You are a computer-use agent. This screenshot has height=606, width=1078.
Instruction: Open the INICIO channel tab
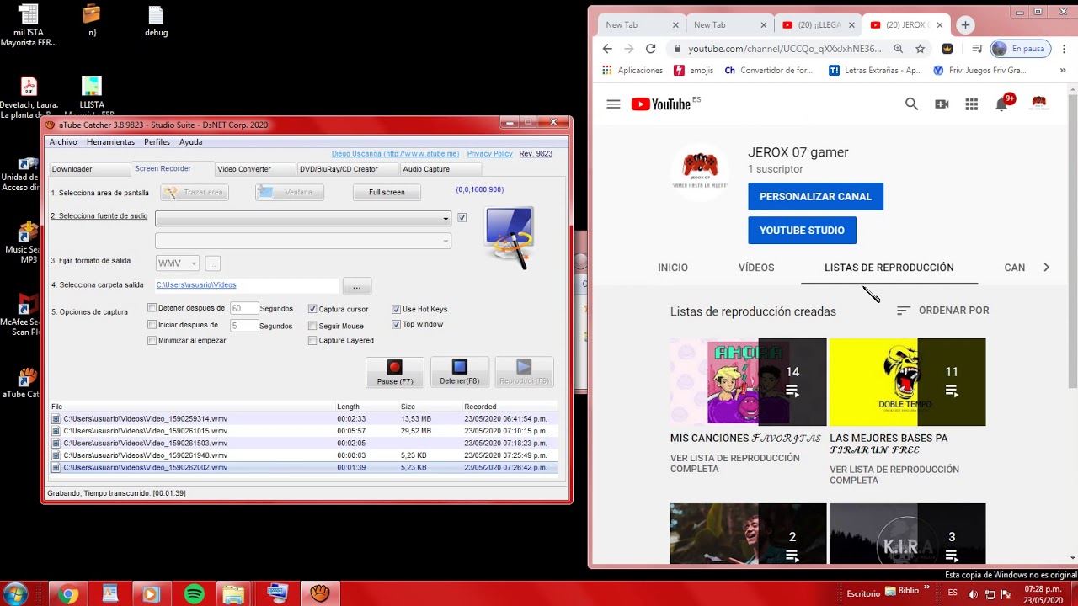(x=673, y=268)
